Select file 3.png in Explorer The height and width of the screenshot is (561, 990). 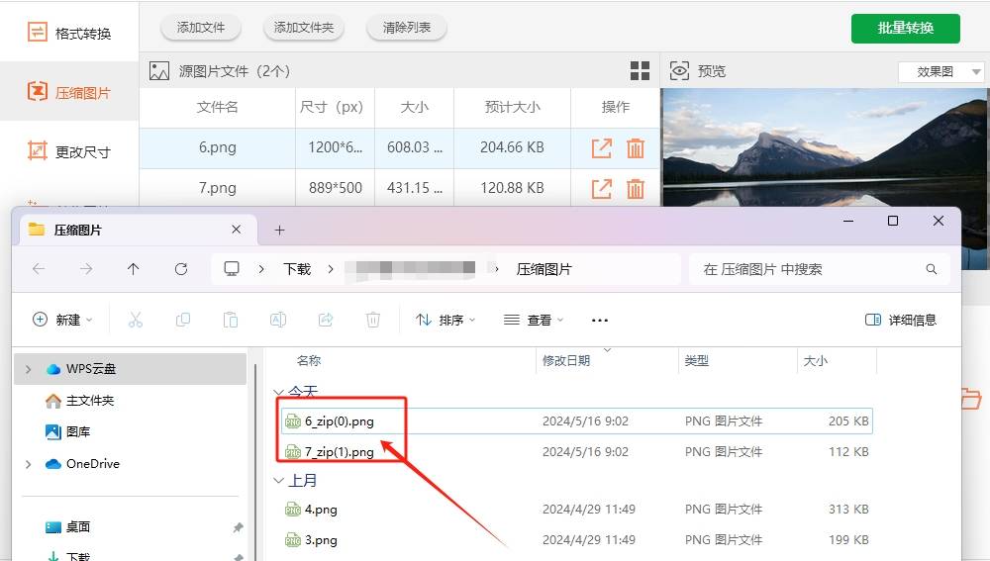pyautogui.click(x=321, y=540)
